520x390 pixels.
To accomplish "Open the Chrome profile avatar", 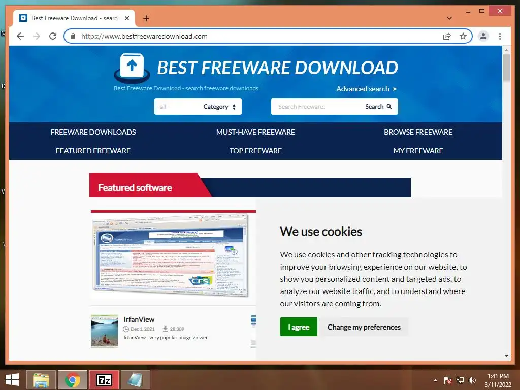I will [483, 36].
